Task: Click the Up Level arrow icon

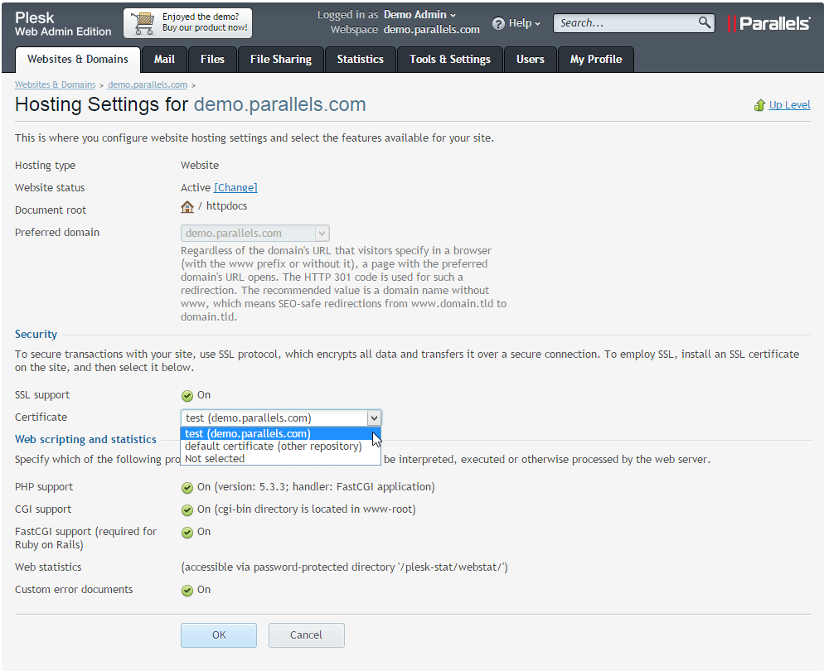Action: pos(759,105)
